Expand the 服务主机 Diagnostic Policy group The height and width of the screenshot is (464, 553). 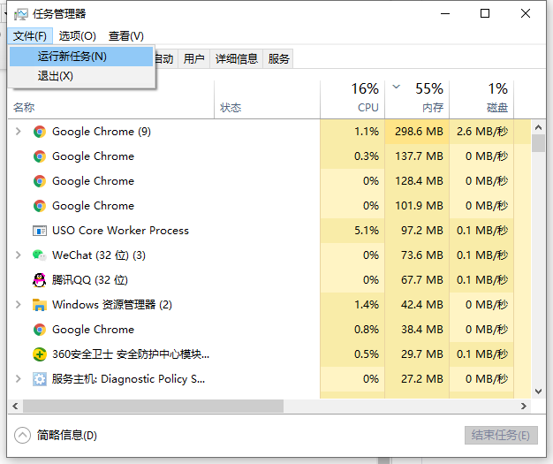pos(19,379)
